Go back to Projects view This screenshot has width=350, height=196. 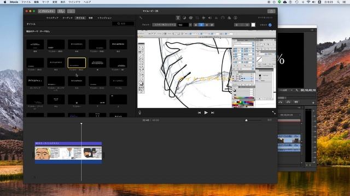tap(46, 11)
